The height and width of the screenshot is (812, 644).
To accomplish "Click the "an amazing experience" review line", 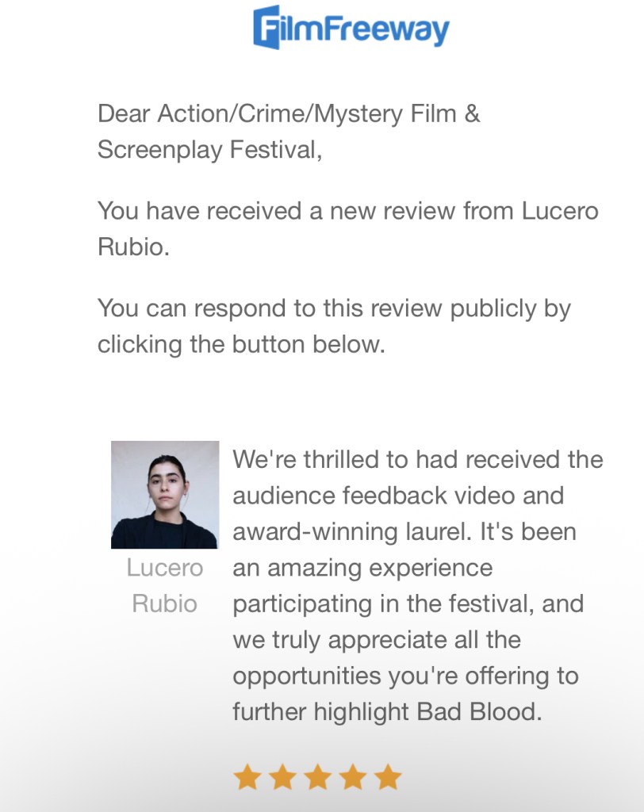I will pyautogui.click(x=362, y=568).
